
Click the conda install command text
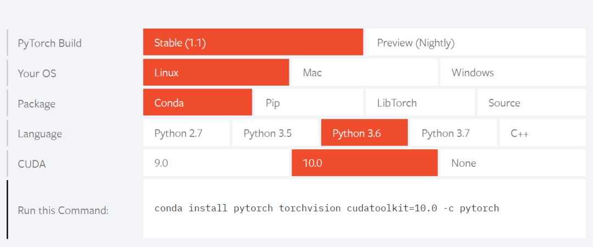point(327,208)
